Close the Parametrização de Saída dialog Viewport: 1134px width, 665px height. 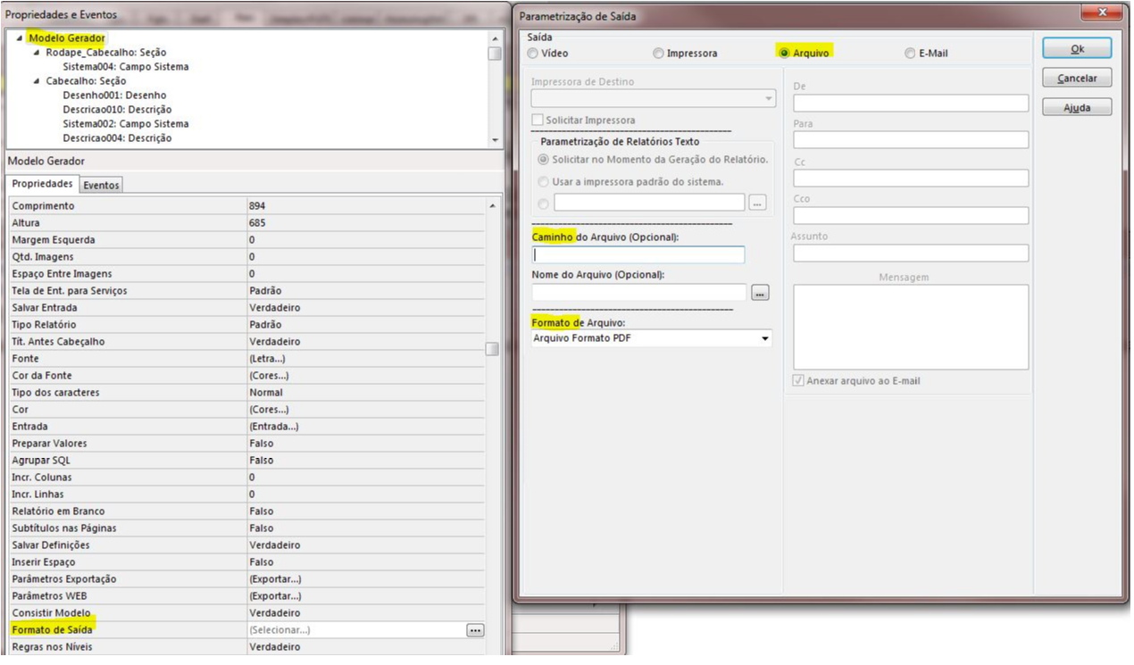click(x=1100, y=12)
